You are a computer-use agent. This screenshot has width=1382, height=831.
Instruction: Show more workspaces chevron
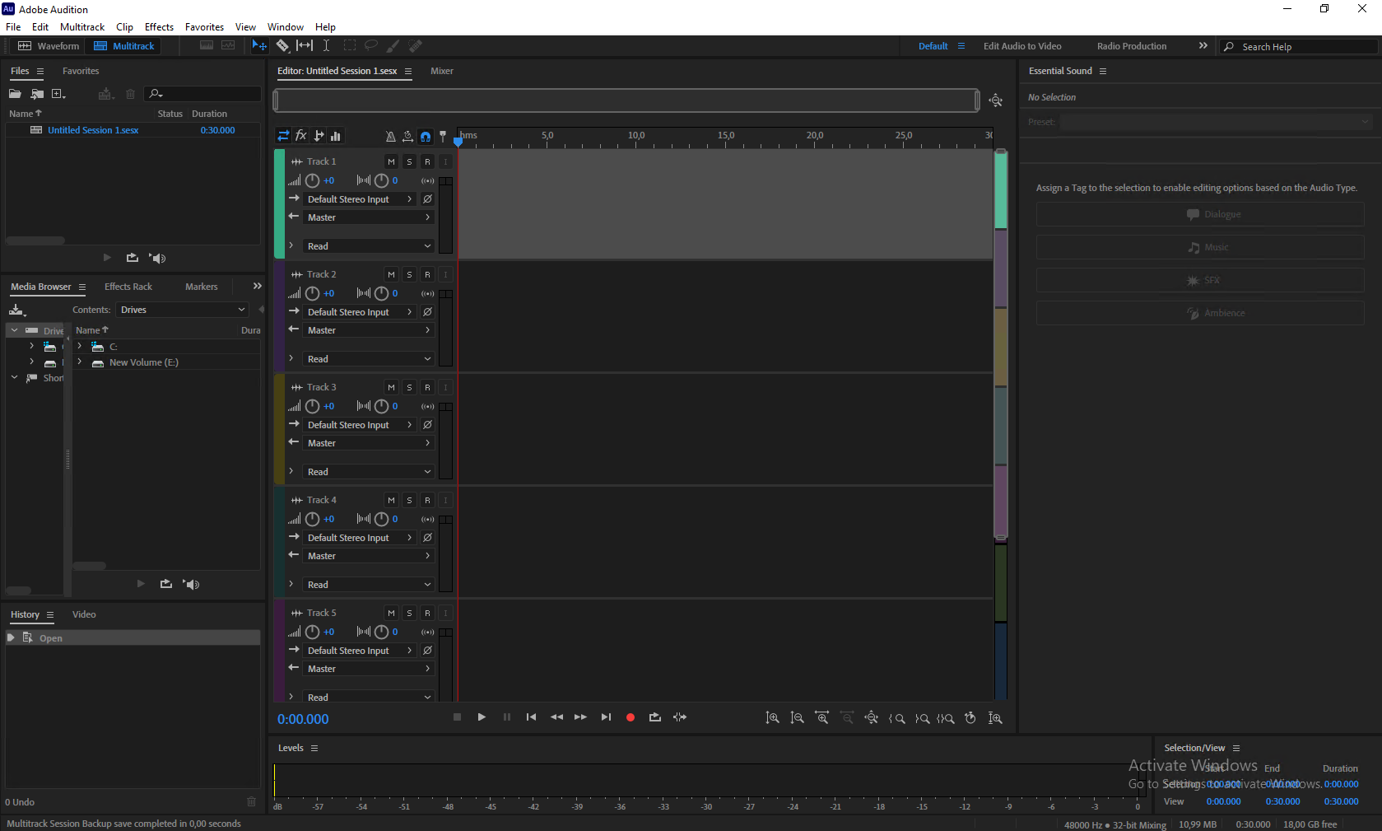[1203, 46]
